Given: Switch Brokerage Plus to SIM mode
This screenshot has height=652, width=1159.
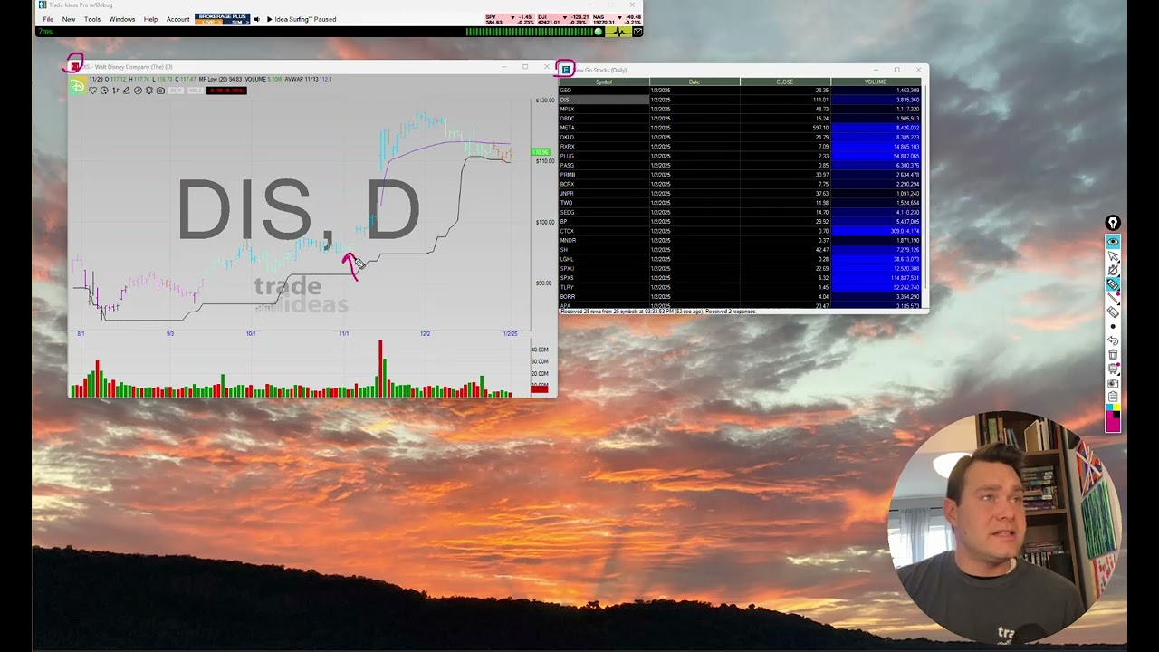Looking at the screenshot, I should click(237, 22).
